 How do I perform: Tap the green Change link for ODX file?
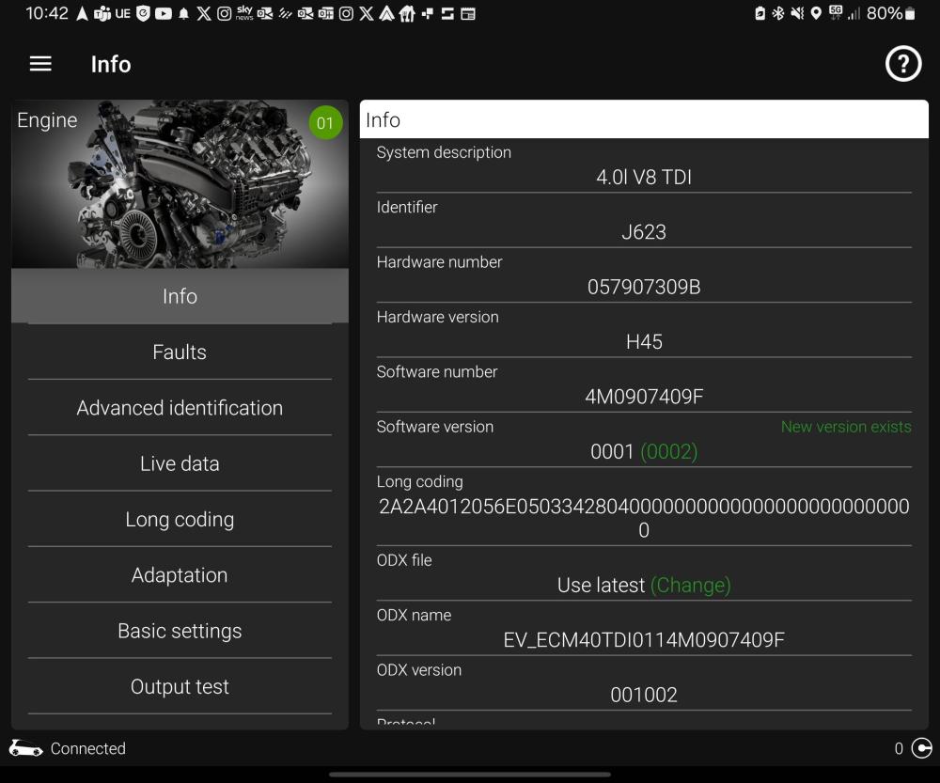(691, 586)
